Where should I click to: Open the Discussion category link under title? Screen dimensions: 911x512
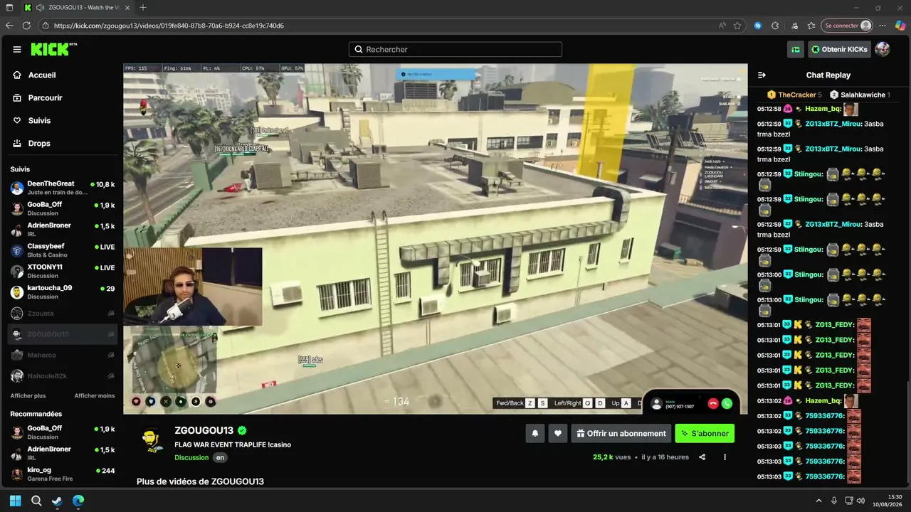pyautogui.click(x=191, y=457)
